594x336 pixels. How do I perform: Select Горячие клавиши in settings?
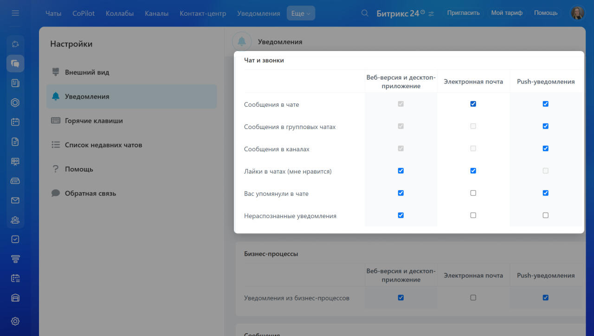point(94,121)
